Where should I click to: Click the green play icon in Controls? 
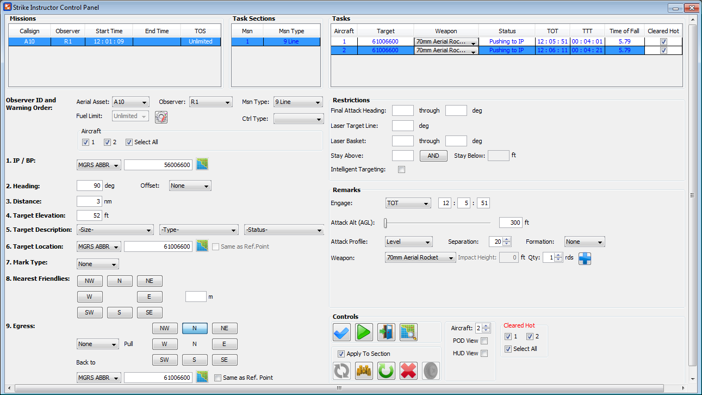pos(364,332)
